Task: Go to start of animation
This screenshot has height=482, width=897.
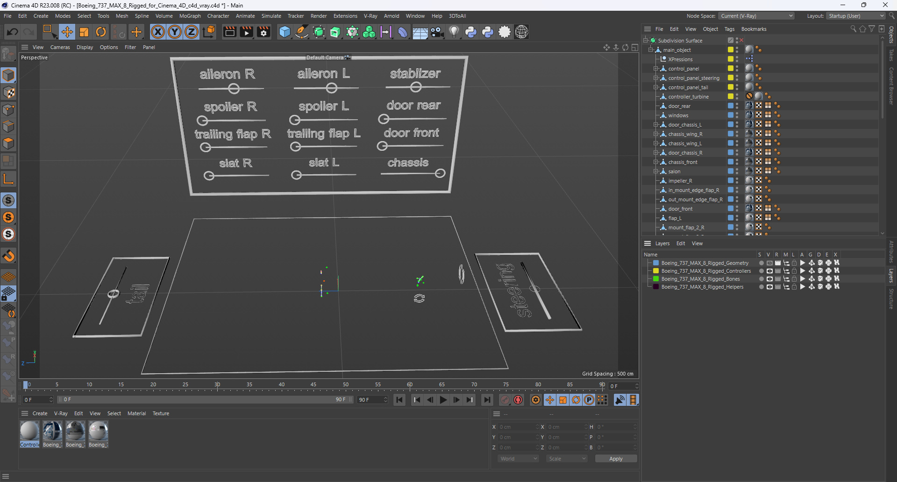Action: tap(399, 400)
